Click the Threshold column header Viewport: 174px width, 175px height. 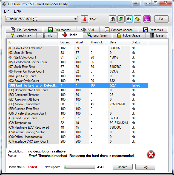[x=99, y=42]
